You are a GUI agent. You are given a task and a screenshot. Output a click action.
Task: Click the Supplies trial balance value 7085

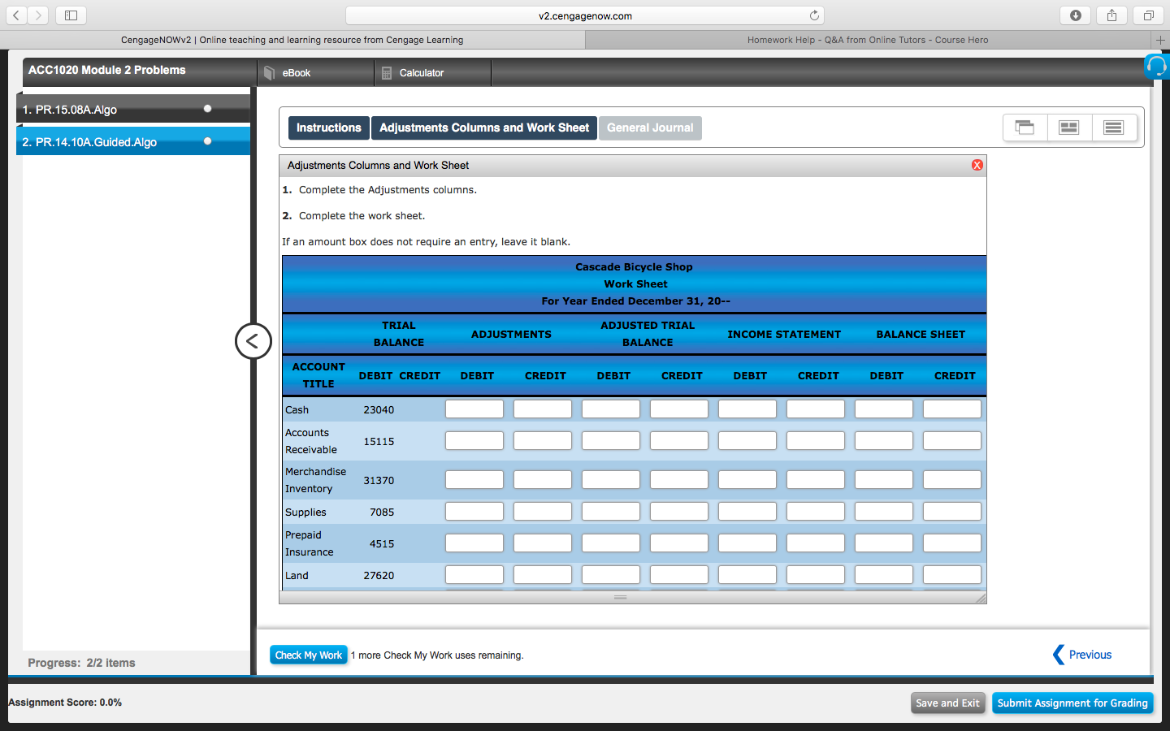[x=382, y=513]
